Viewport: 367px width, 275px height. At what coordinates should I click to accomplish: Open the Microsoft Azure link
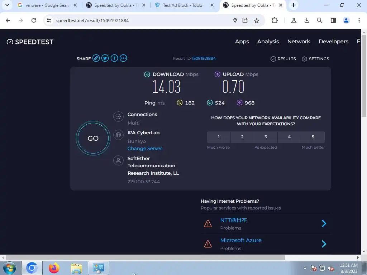coord(241,240)
